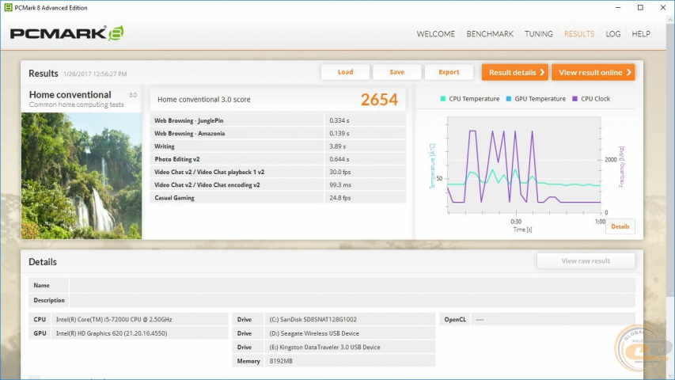The image size is (675, 380).
Task: Open the WELCOME tab
Action: [x=435, y=34]
